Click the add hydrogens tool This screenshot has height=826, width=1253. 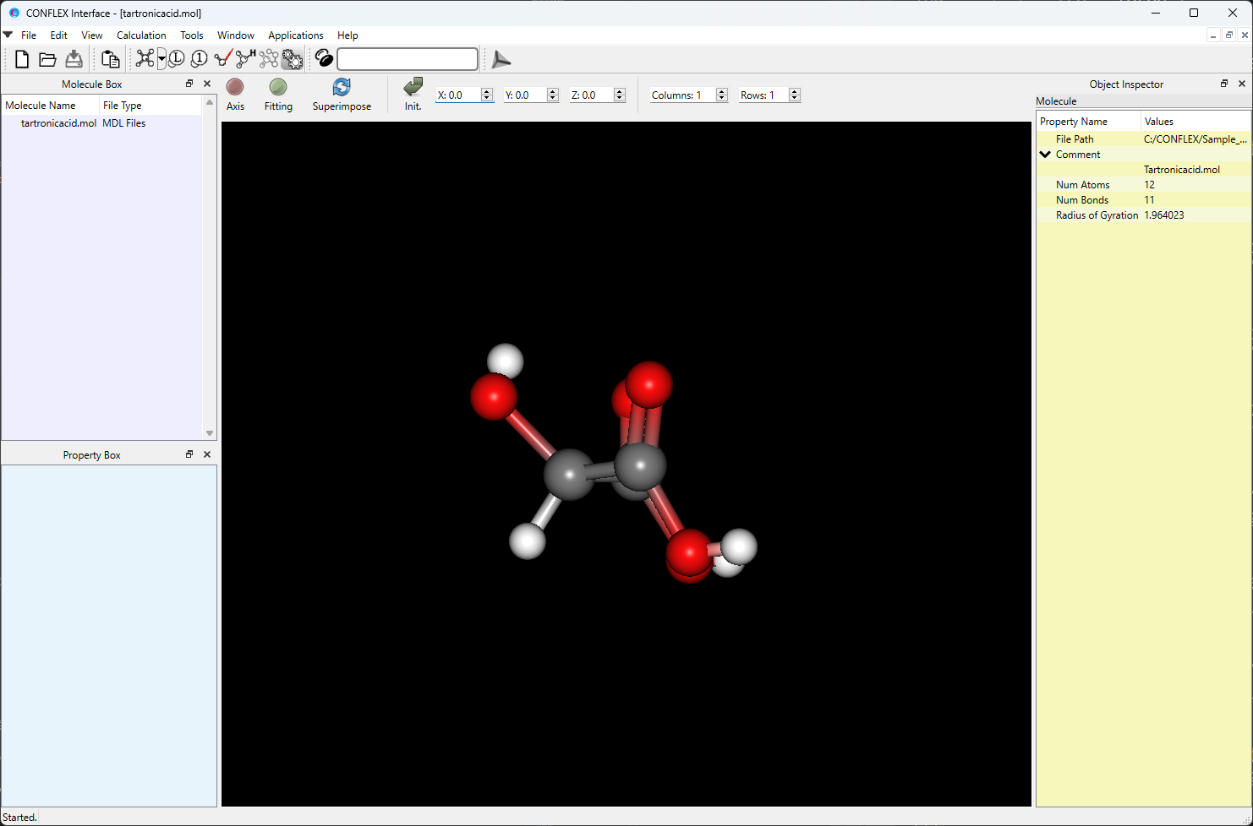[243, 58]
